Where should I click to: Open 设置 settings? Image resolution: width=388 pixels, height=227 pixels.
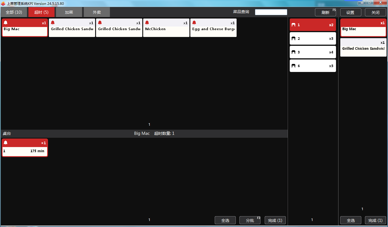tap(351, 13)
